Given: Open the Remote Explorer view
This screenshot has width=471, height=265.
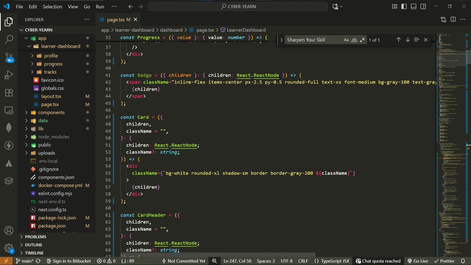Looking at the screenshot, I should point(9,111).
